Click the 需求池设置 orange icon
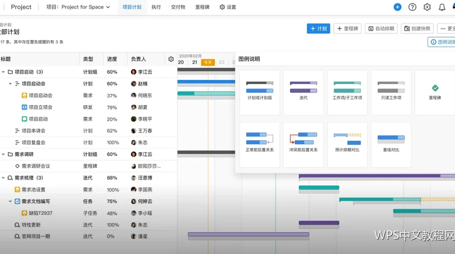 tap(17, 190)
